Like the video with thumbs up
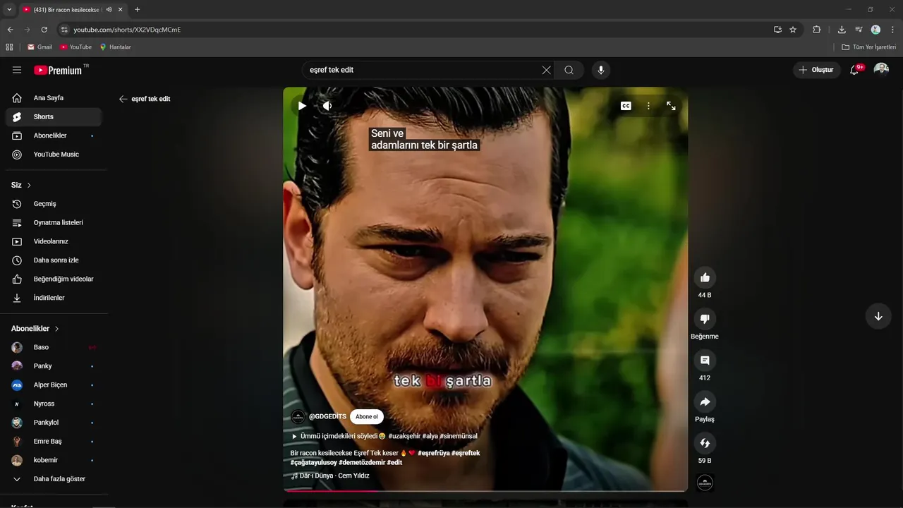The height and width of the screenshot is (508, 903). [705, 277]
